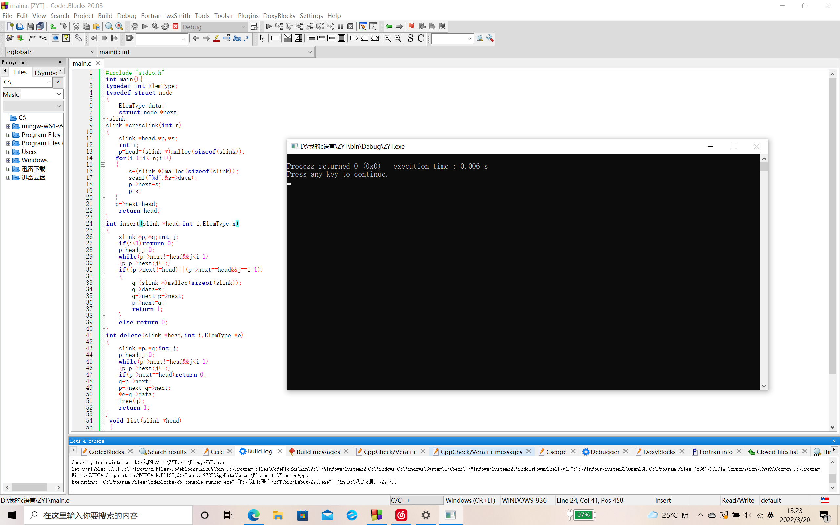Click the Management panel horizontal scrollbar

[32, 487]
